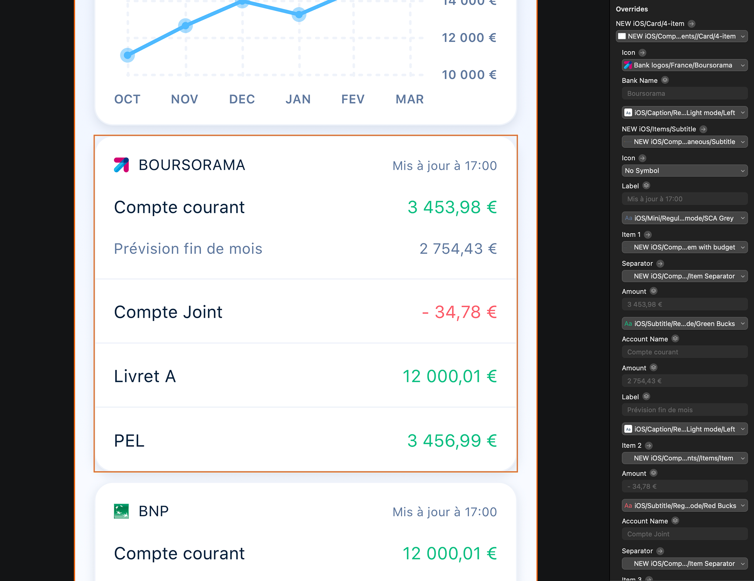The image size is (754, 581).
Task: Select the BOURSORAMA title on the canvas
Action: [x=192, y=165]
